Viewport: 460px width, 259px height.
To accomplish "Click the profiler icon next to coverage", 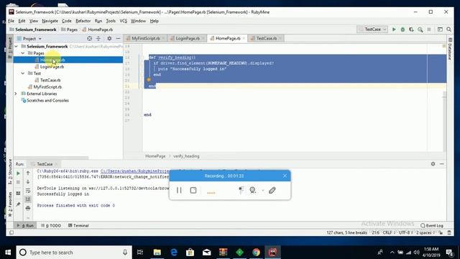I will tap(420, 29).
